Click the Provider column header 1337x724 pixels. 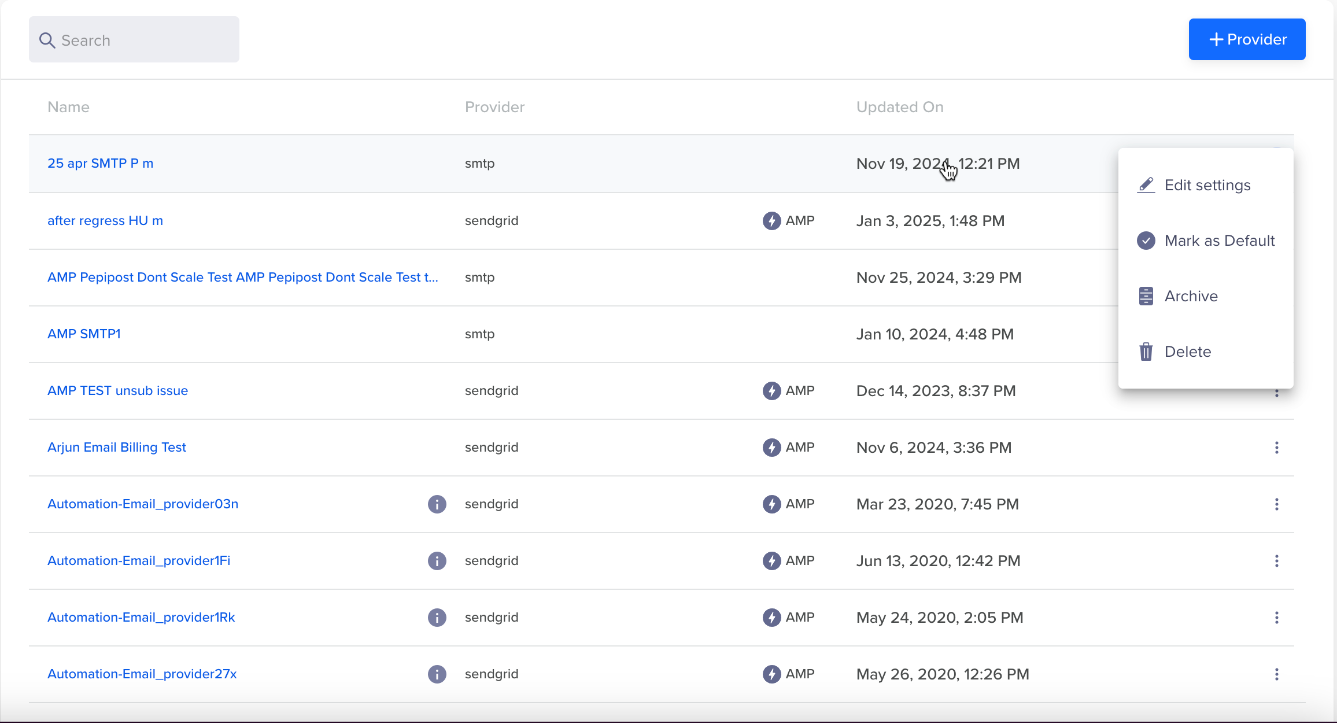[494, 107]
